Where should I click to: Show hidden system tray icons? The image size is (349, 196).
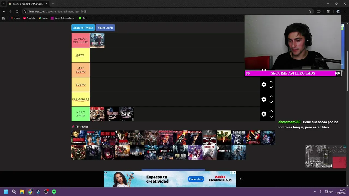[315, 192]
